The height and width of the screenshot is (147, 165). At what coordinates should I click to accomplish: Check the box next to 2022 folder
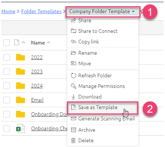[7, 57]
